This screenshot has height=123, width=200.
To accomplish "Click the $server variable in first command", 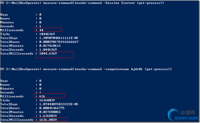I will coord(128,3).
